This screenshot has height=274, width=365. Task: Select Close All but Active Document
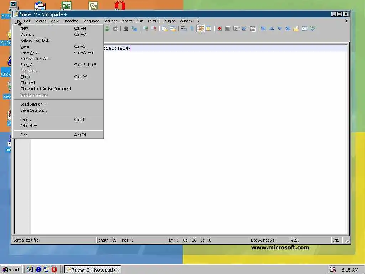click(58, 89)
